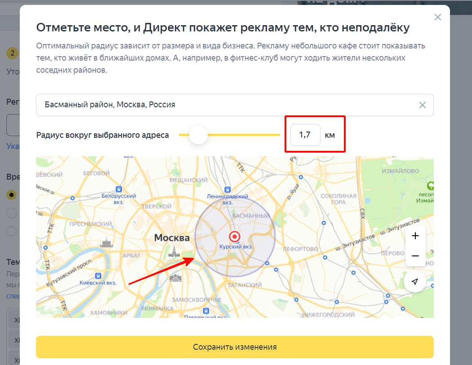
Task: Click the Москва city label on the map
Action: click(172, 238)
